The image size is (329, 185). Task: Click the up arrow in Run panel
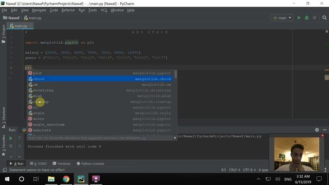20,138
